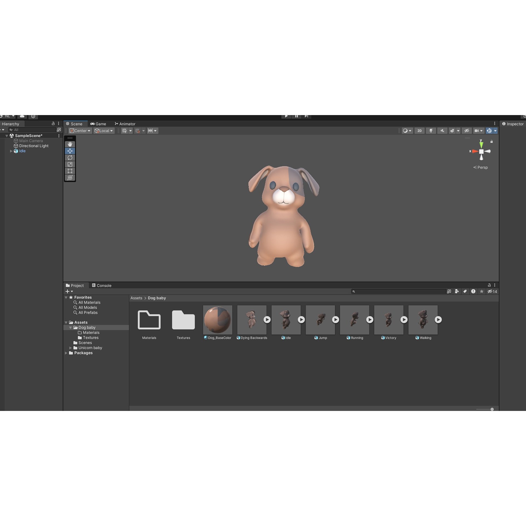Image resolution: width=526 pixels, height=526 pixels.
Task: Open the Local orientation dropdown
Action: (x=104, y=131)
